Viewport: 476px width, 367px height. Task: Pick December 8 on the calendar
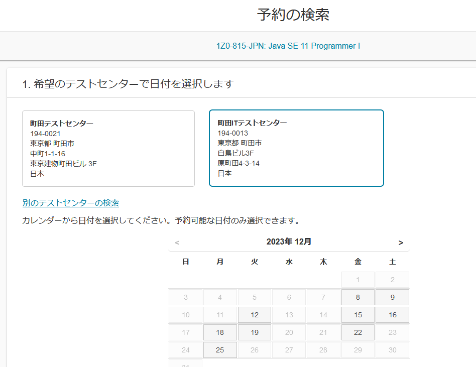coord(358,297)
